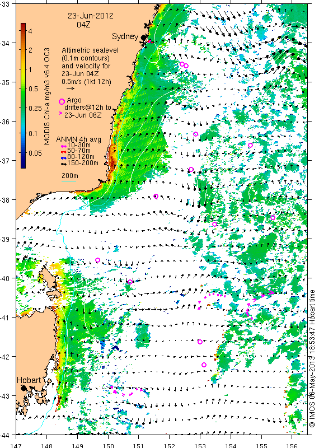
Task: Click the '10-30m' depth label
Action: pos(78,146)
